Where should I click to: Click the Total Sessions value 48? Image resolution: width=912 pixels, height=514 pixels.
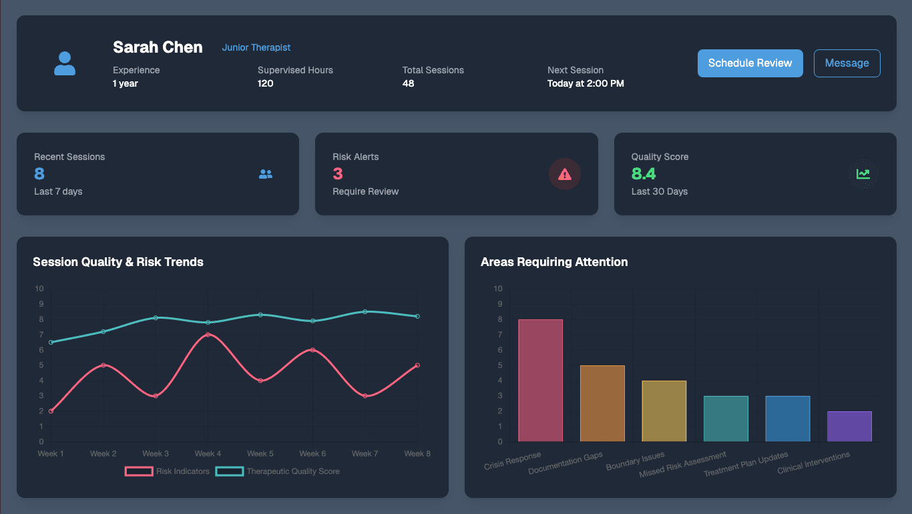408,83
